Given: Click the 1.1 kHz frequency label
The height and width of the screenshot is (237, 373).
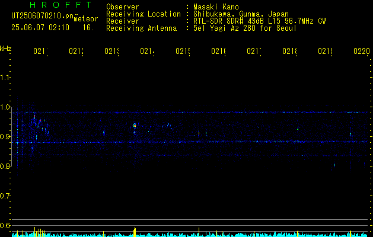Looking at the screenshot, I should (5, 77).
